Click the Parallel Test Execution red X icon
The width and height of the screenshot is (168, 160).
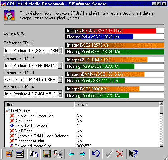(x=12, y=116)
